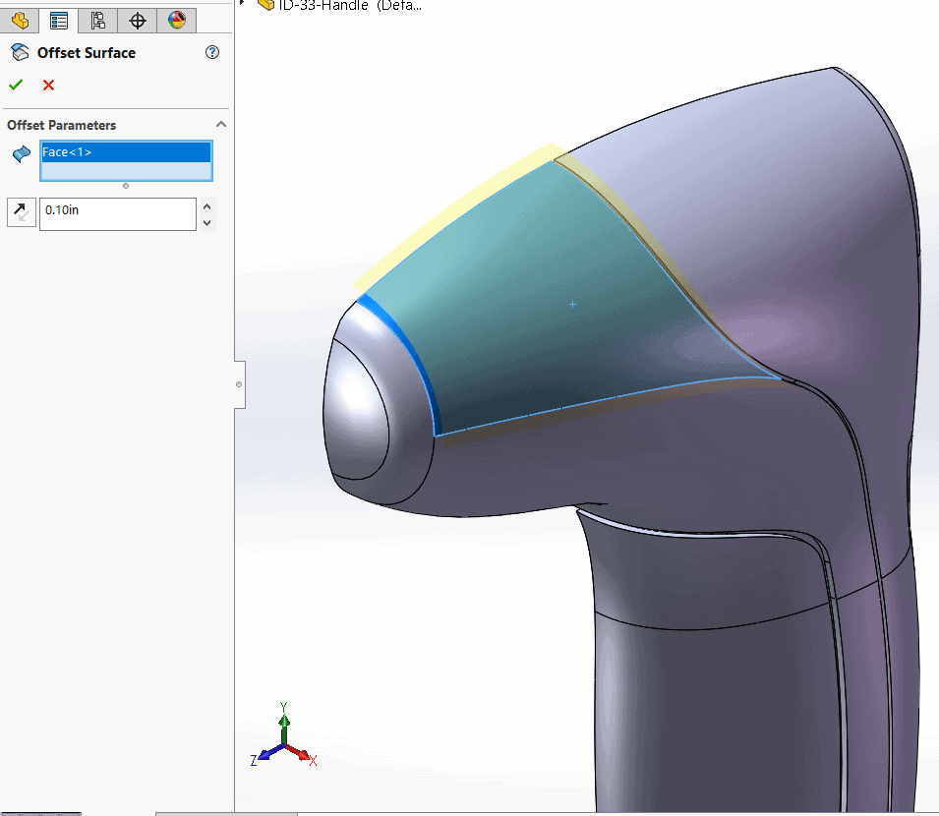939x816 pixels.
Task: Click the Offset Surface feature icon
Action: click(20, 53)
